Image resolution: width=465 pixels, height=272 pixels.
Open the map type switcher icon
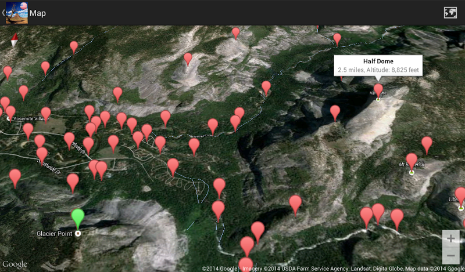click(x=450, y=13)
